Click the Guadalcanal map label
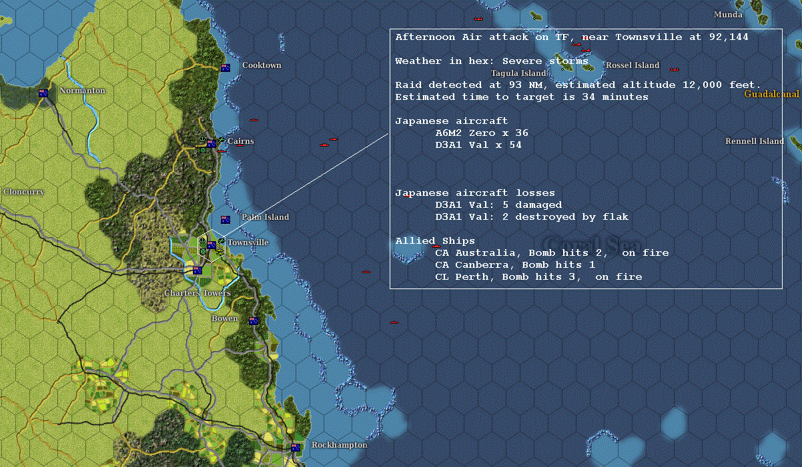The height and width of the screenshot is (467, 802). [x=771, y=95]
